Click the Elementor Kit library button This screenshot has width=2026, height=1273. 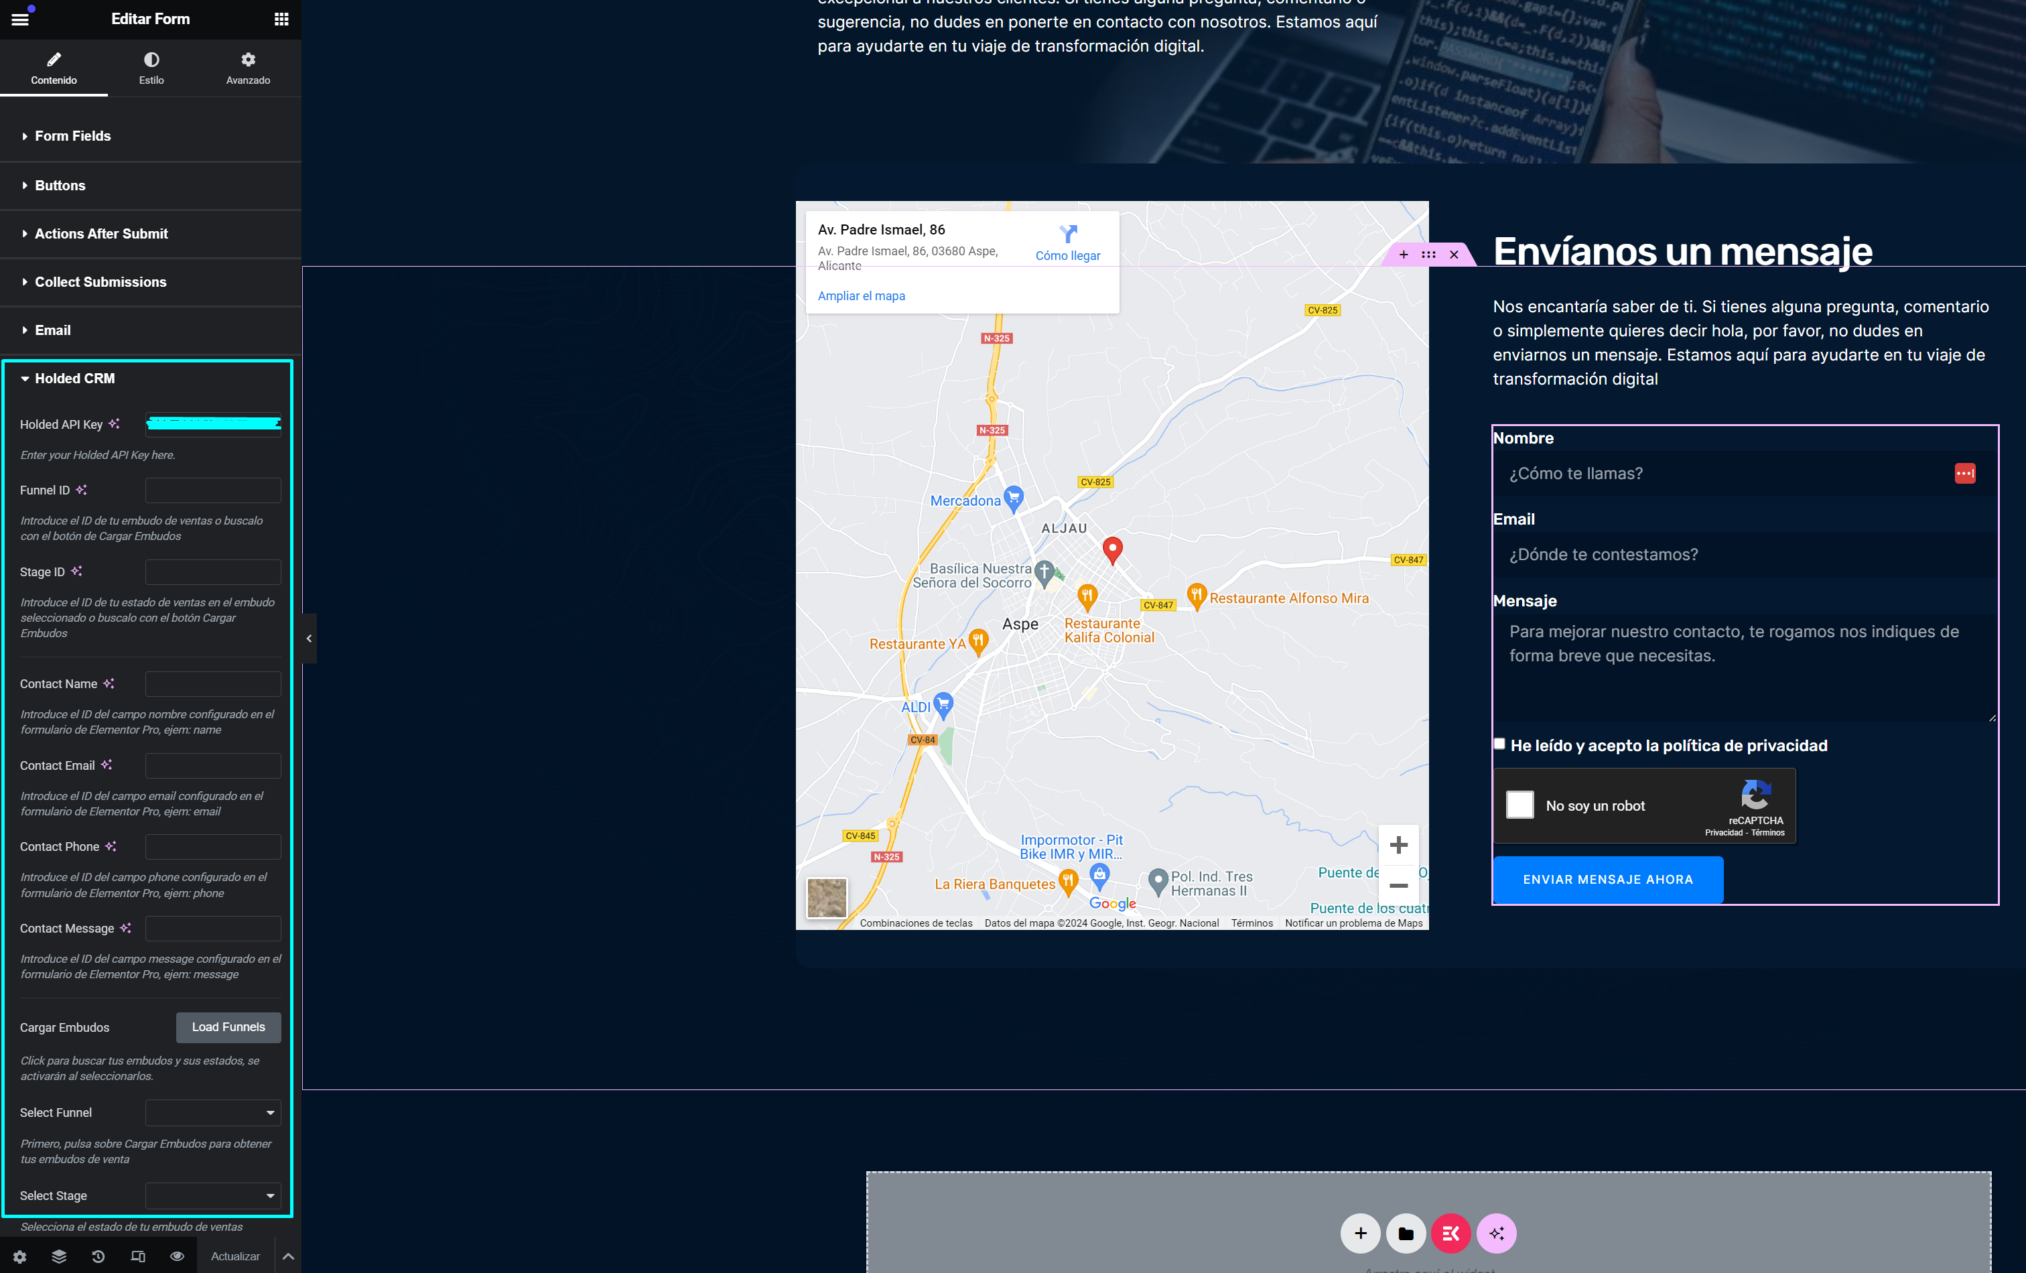pyautogui.click(x=1450, y=1233)
